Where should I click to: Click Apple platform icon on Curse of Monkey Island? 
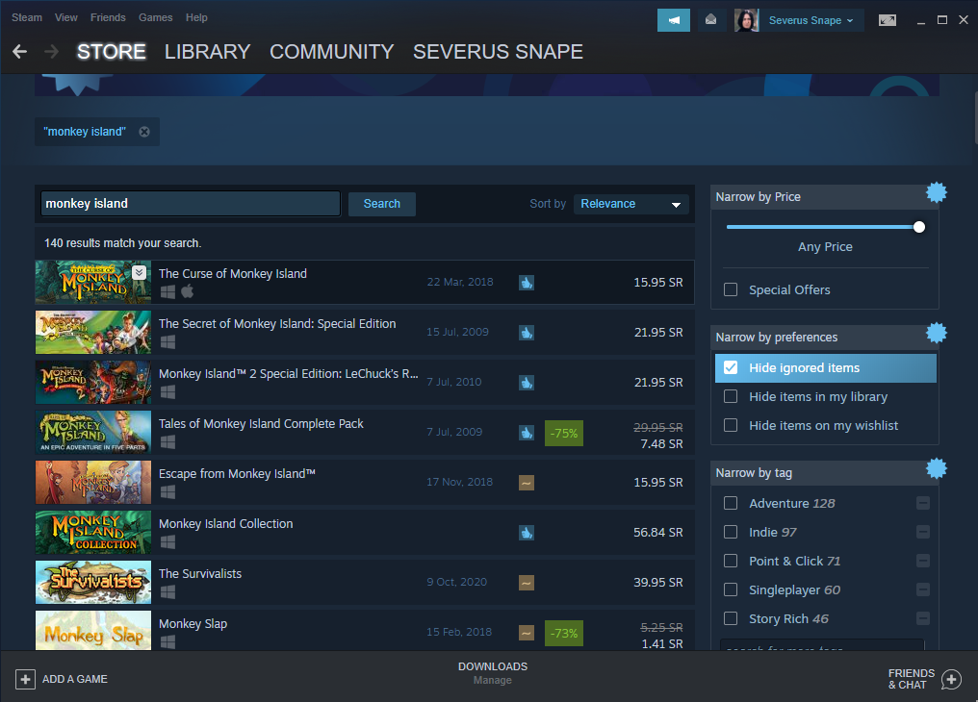pos(187,290)
